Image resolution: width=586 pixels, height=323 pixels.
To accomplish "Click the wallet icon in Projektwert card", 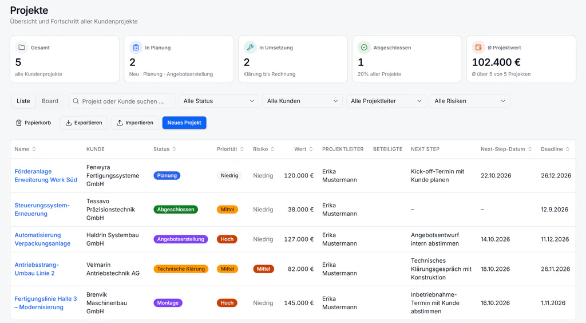I will [x=478, y=48].
